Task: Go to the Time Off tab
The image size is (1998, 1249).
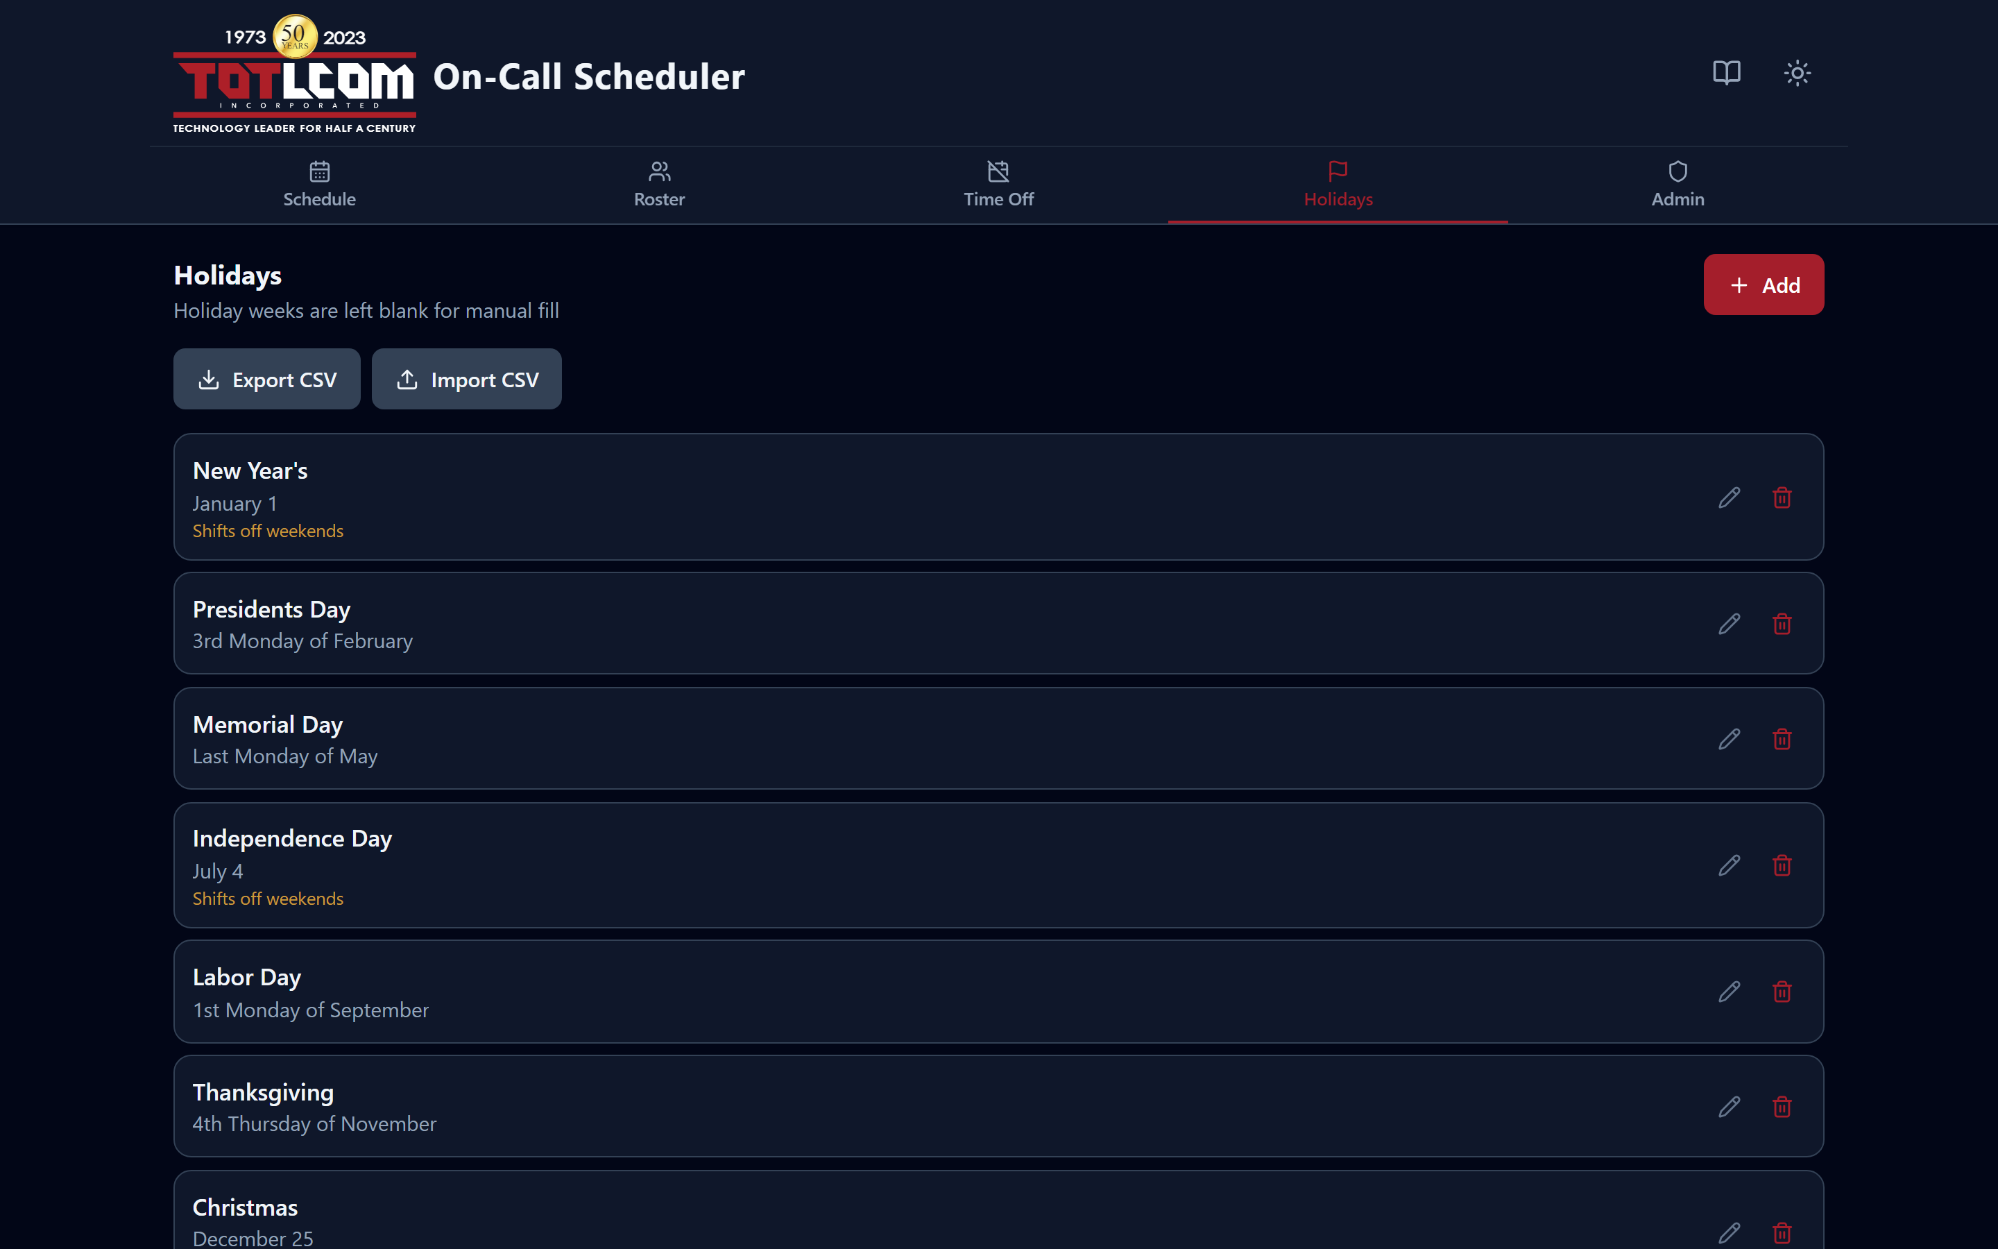Action: [x=998, y=185]
